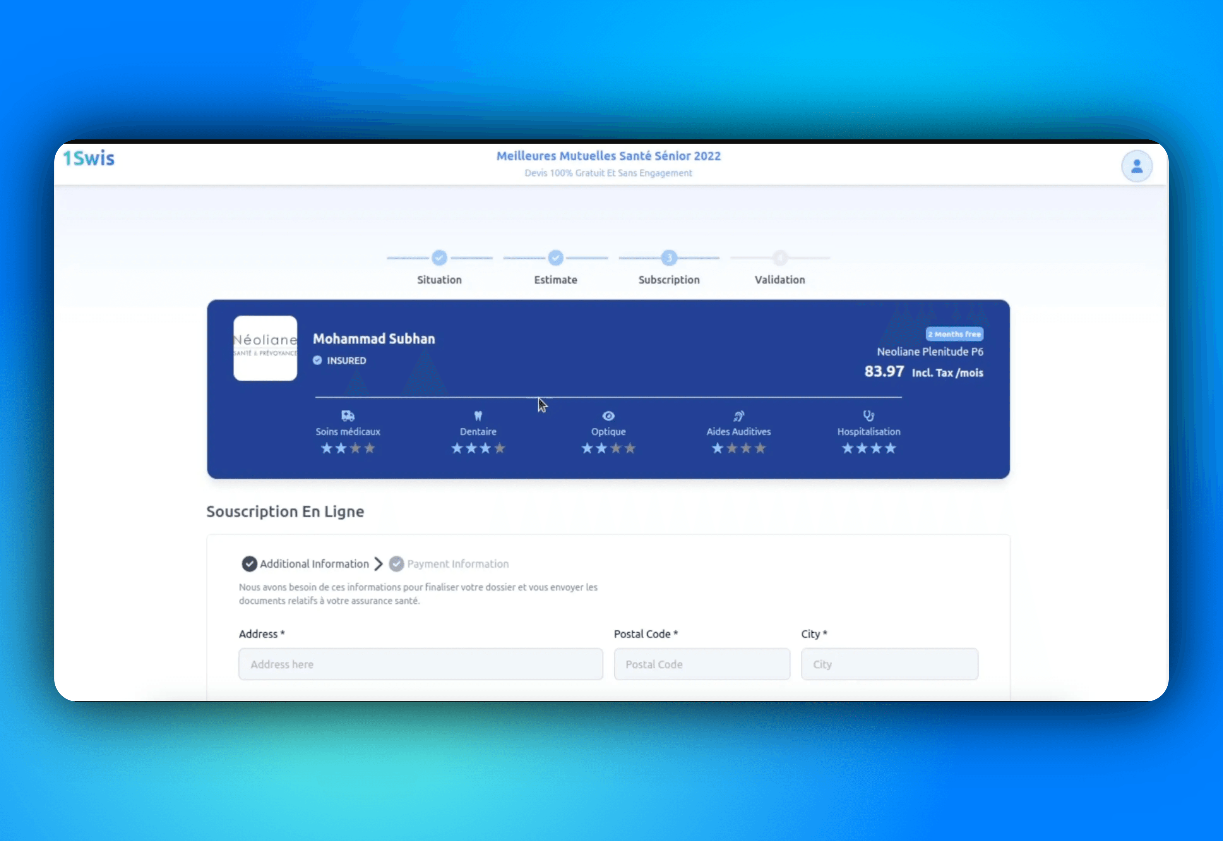Click the 1Swis logo
This screenshot has width=1223, height=841.
tap(89, 158)
